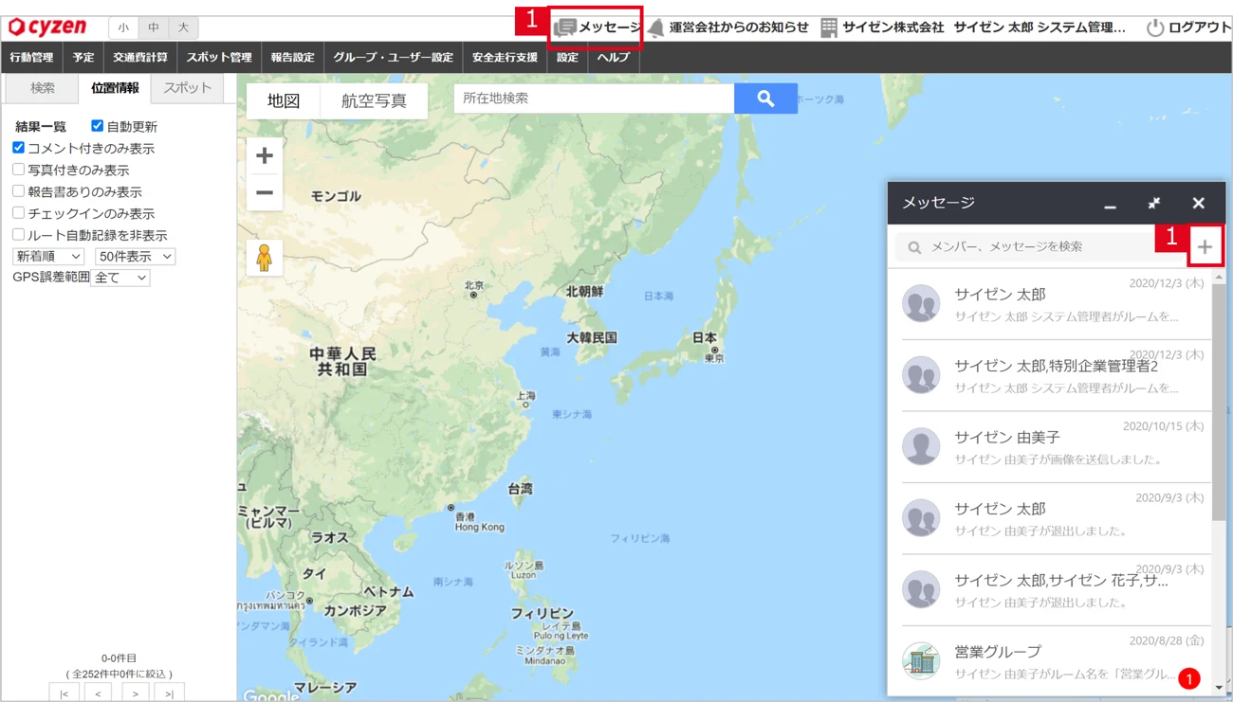1233x702 pixels.
Task: Zoom out the map with minus button
Action: pyautogui.click(x=265, y=192)
